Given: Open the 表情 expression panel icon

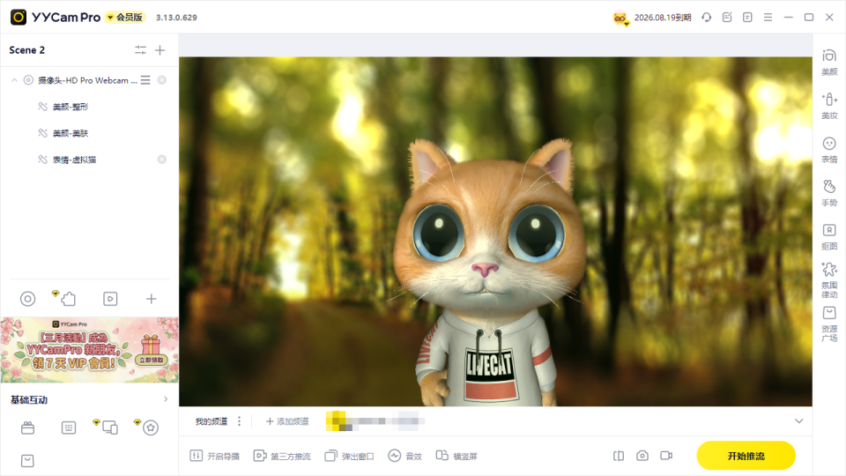Looking at the screenshot, I should click(829, 150).
